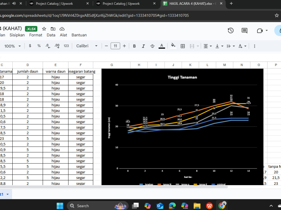Screen dimensions: 281x210
Task: Click the horizontal scrollbar of the sheet
Action: (x=114, y=187)
